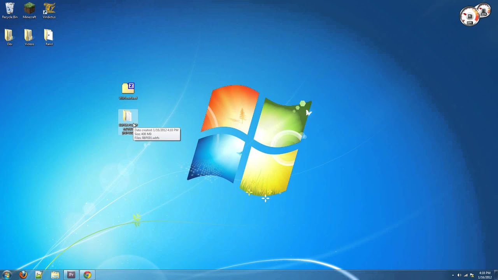Click the memory usage gauge gadget
The width and height of the screenshot is (498, 280).
coord(484,10)
